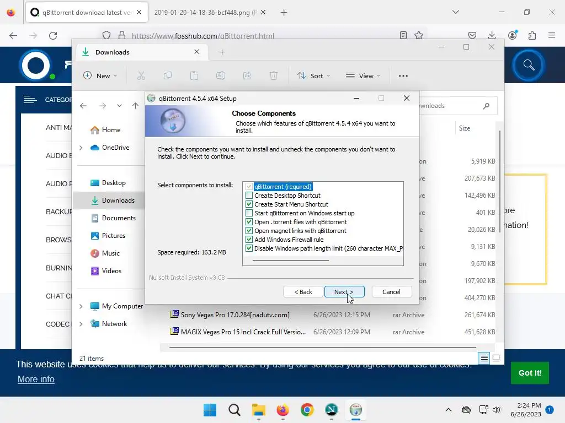
Task: Open the Windows Start menu
Action: [x=210, y=410]
